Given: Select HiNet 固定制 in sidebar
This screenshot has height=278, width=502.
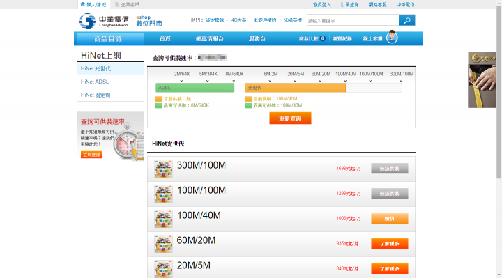Looking at the screenshot, I should click(x=110, y=95).
